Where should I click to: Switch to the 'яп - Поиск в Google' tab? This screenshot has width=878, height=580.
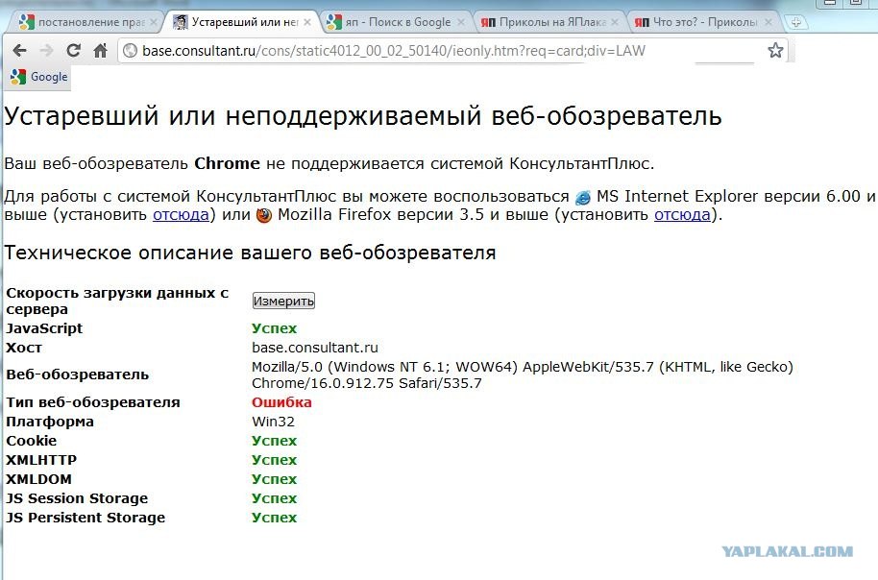pyautogui.click(x=397, y=22)
